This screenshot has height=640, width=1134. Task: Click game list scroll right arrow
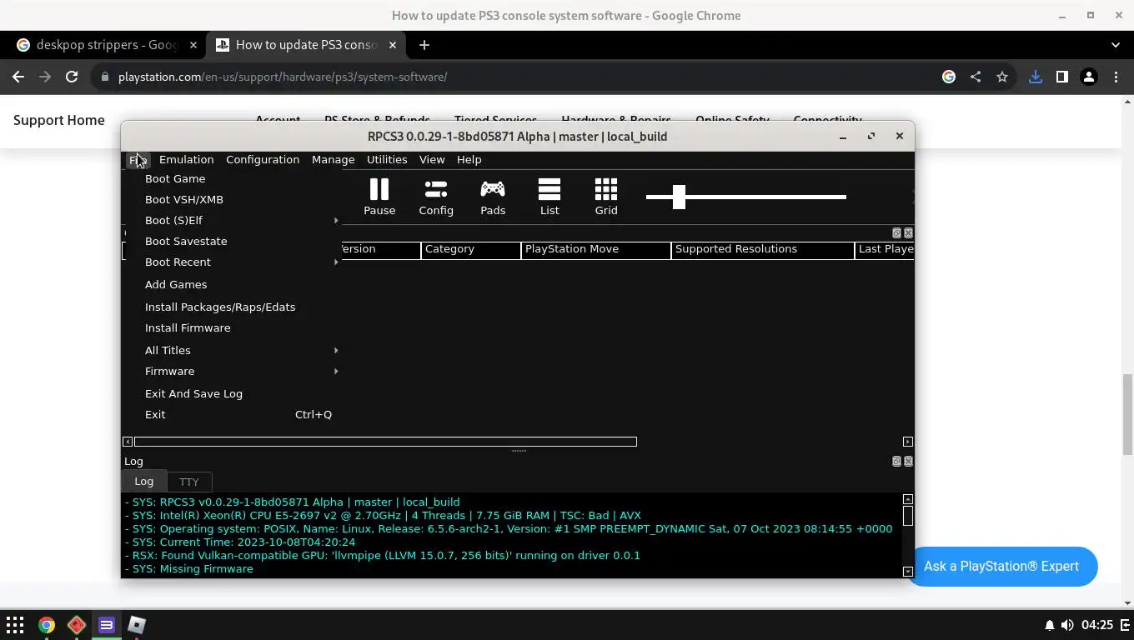908,442
